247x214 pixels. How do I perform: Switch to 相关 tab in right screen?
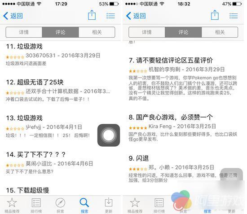coord(220,32)
